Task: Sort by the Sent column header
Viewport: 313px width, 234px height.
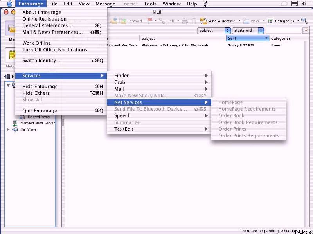Action: 248,38
